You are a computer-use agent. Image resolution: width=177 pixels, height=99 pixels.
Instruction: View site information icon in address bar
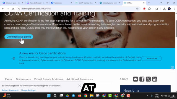[19, 9]
